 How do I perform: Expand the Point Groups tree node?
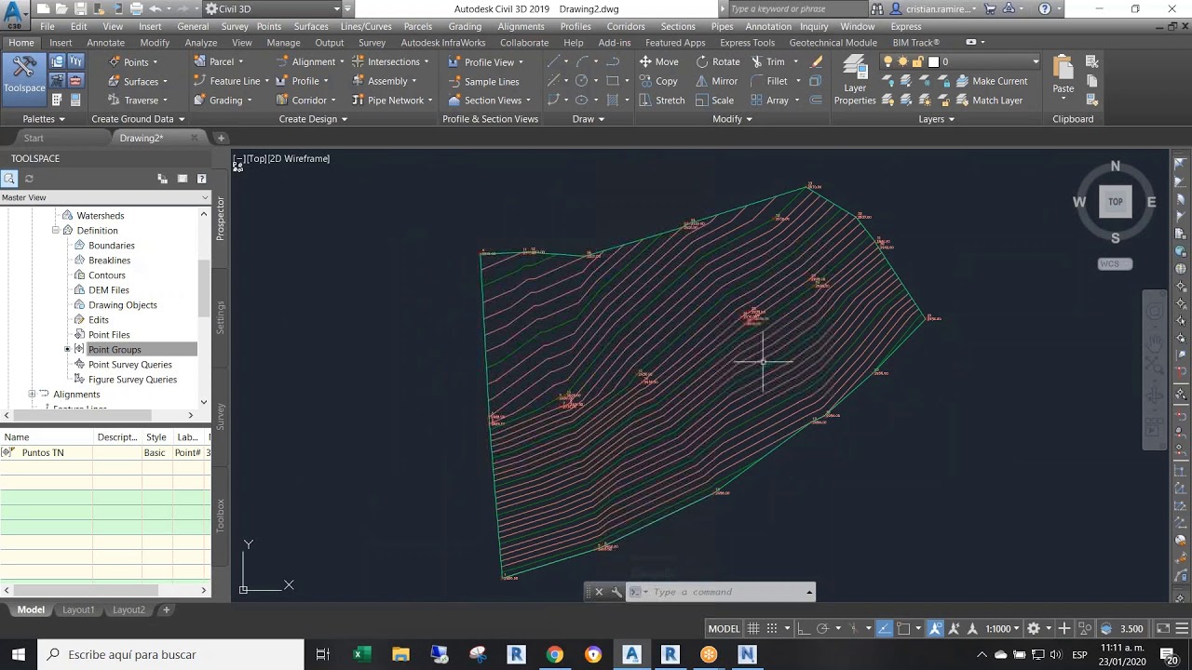pos(67,350)
